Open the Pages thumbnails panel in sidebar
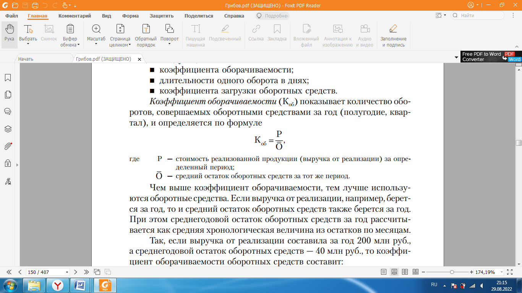The image size is (522, 293). (8, 95)
